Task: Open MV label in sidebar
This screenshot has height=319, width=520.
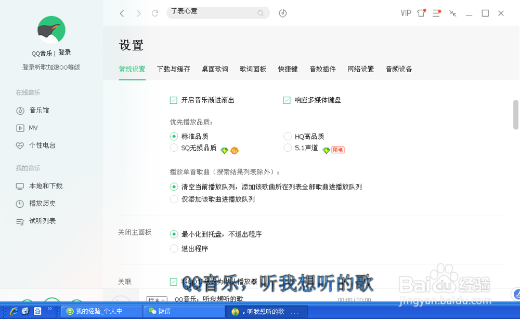Action: point(33,128)
